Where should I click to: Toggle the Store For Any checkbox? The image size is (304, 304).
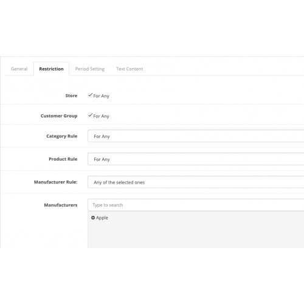[x=90, y=95]
